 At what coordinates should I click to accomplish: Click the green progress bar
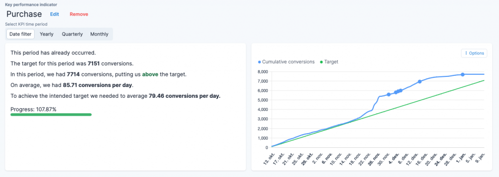pos(51,115)
